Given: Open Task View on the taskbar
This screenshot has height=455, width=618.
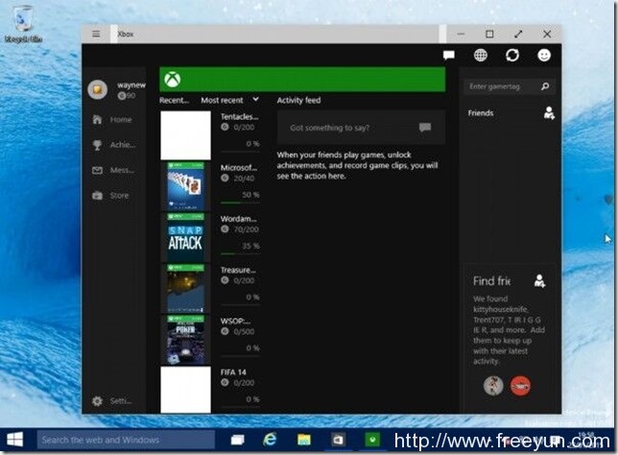Looking at the screenshot, I should point(237,440).
